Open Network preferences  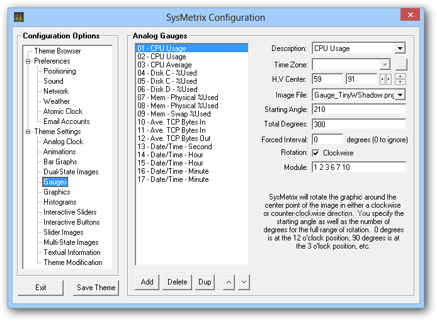[x=56, y=91]
